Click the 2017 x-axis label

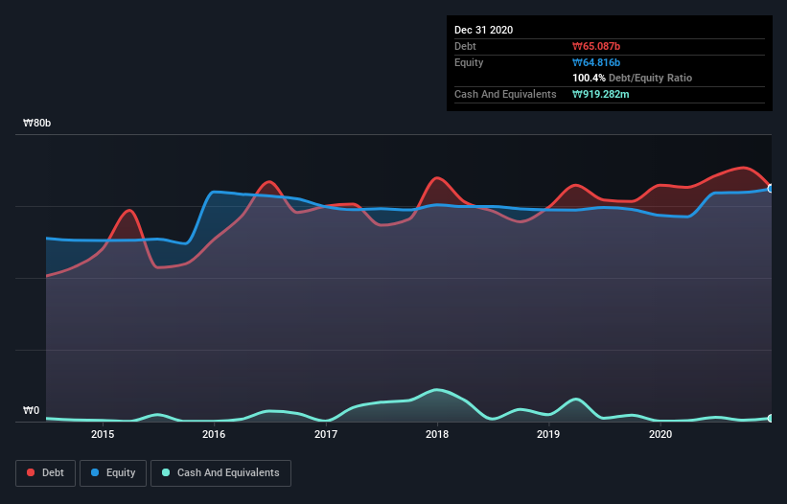tap(326, 434)
